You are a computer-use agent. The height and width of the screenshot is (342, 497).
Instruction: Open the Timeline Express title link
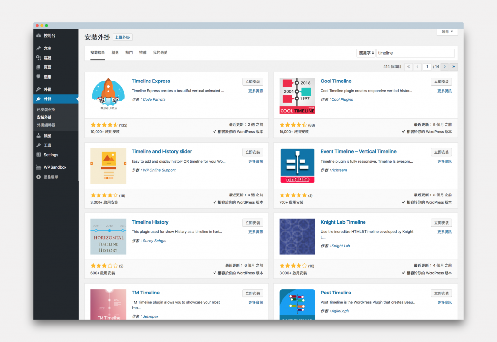coord(151,81)
